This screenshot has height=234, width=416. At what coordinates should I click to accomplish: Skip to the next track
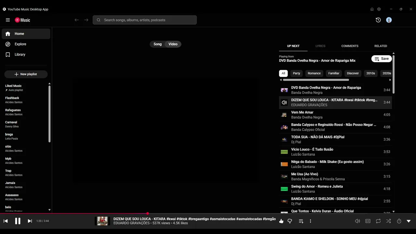tap(30, 221)
